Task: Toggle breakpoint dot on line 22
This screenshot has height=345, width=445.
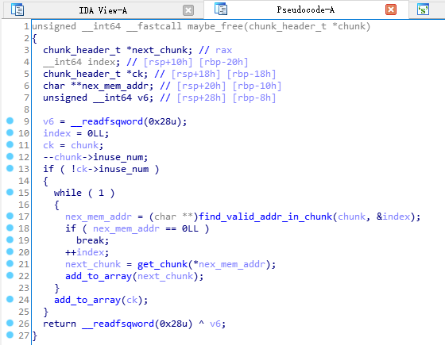Action: (10, 276)
